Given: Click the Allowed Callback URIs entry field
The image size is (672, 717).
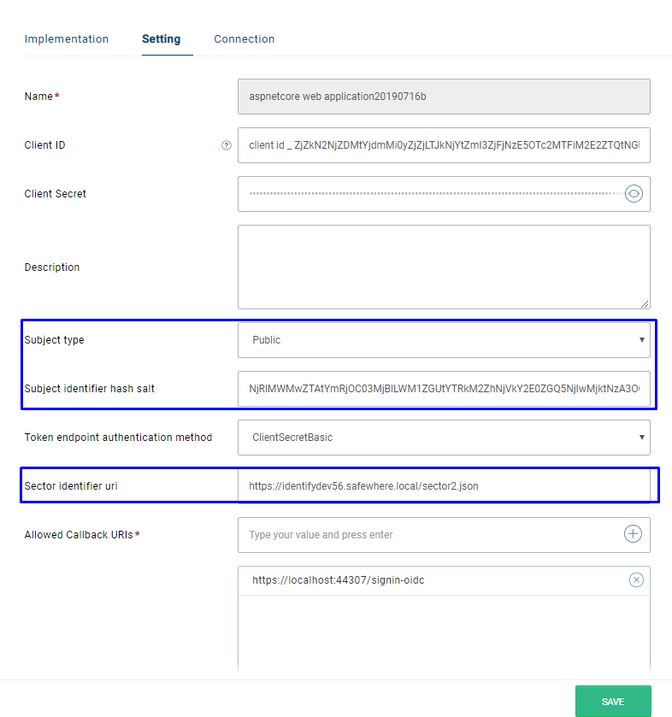Looking at the screenshot, I should tap(430, 535).
